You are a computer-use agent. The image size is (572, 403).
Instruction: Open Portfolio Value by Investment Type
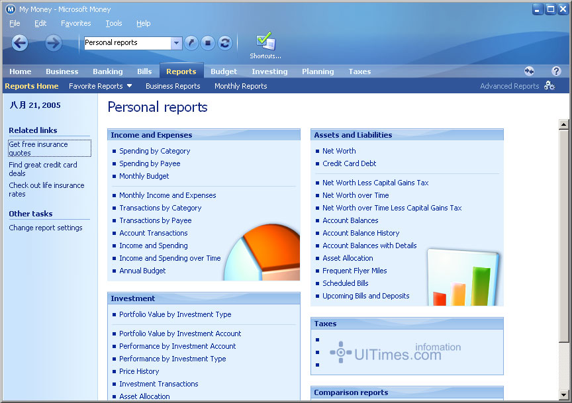click(x=175, y=314)
